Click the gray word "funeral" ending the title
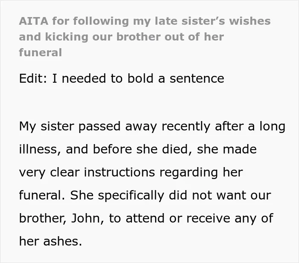This screenshot has height=263, width=299. pyautogui.click(x=41, y=52)
